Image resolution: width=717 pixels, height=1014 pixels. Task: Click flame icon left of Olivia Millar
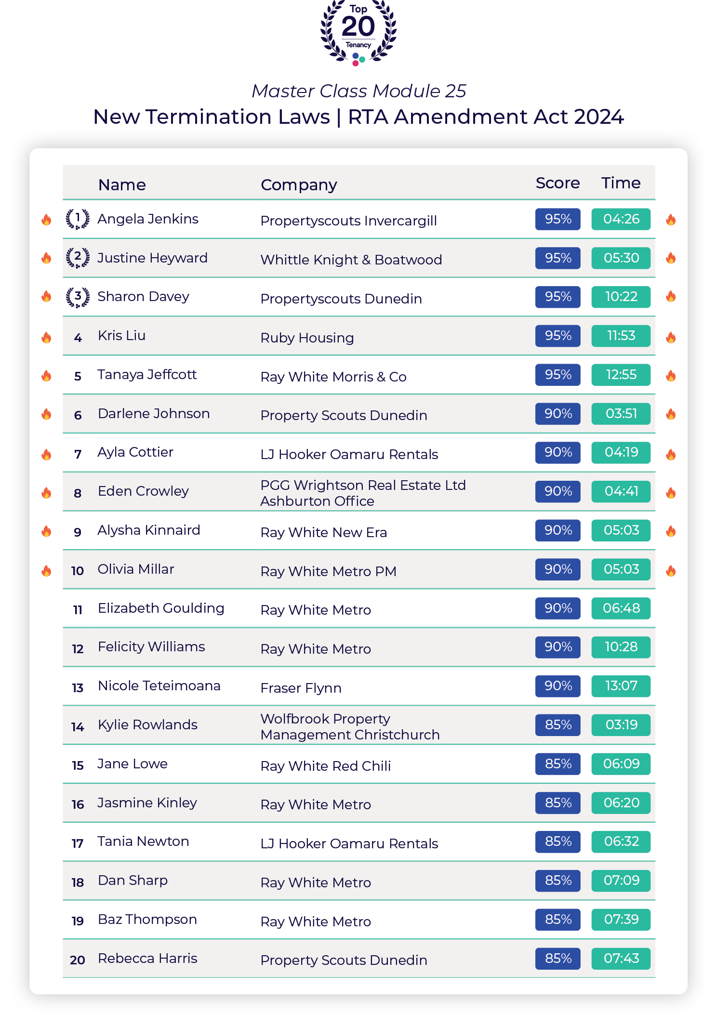[46, 571]
